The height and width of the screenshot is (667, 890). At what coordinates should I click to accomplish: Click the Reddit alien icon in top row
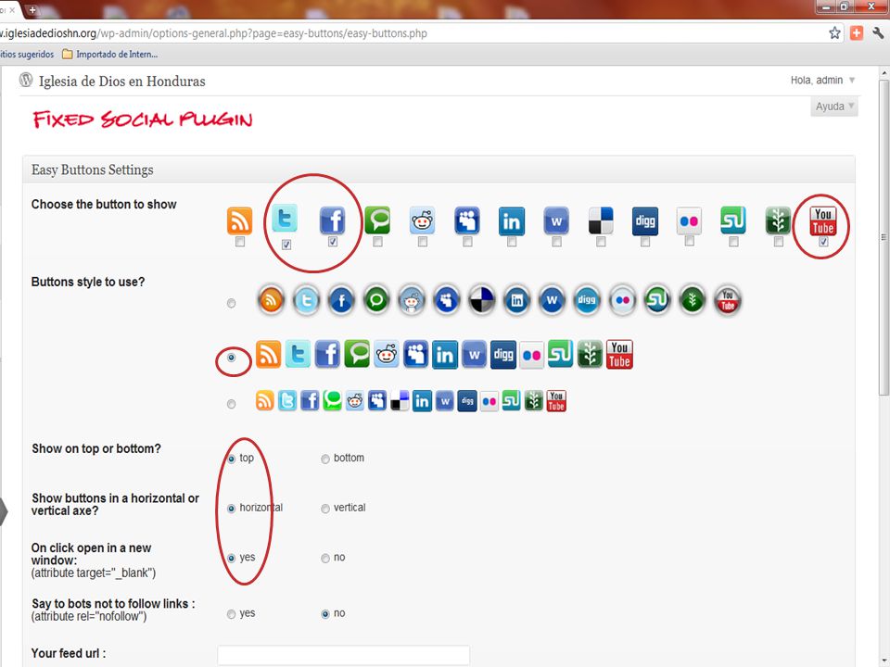click(x=423, y=220)
